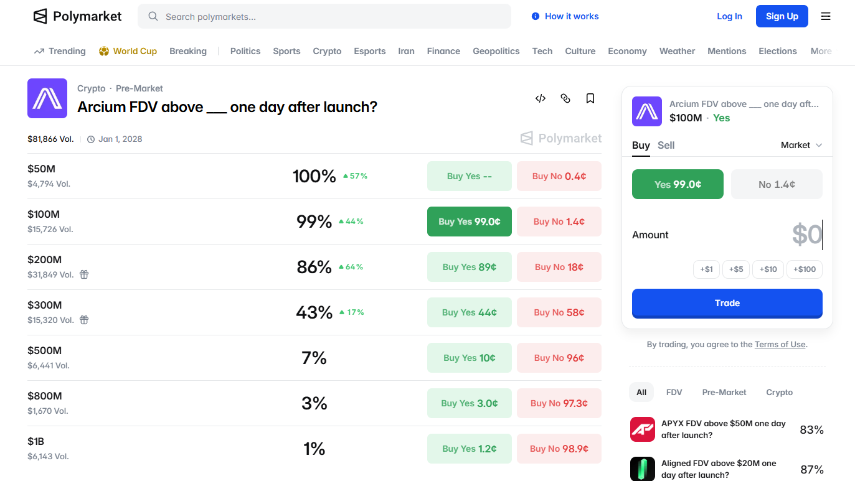The height and width of the screenshot is (481, 855).
Task: Click the "Jan 1, 2028" end date
Action: [x=120, y=139]
